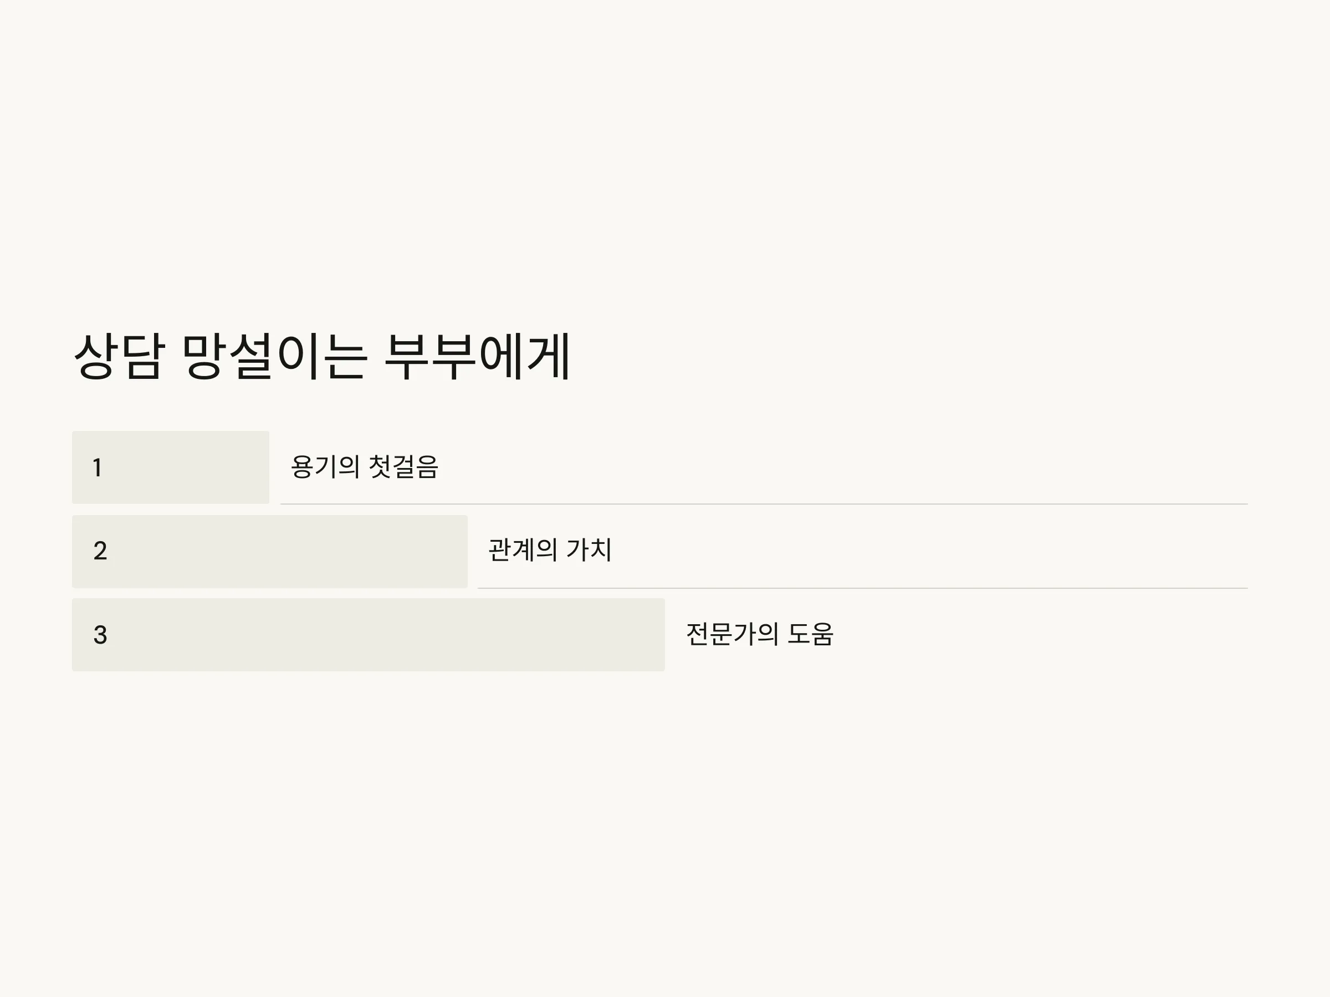Image resolution: width=1330 pixels, height=997 pixels.
Task: Click the slide title 상담 망설이는 부부에게
Action: 321,356
